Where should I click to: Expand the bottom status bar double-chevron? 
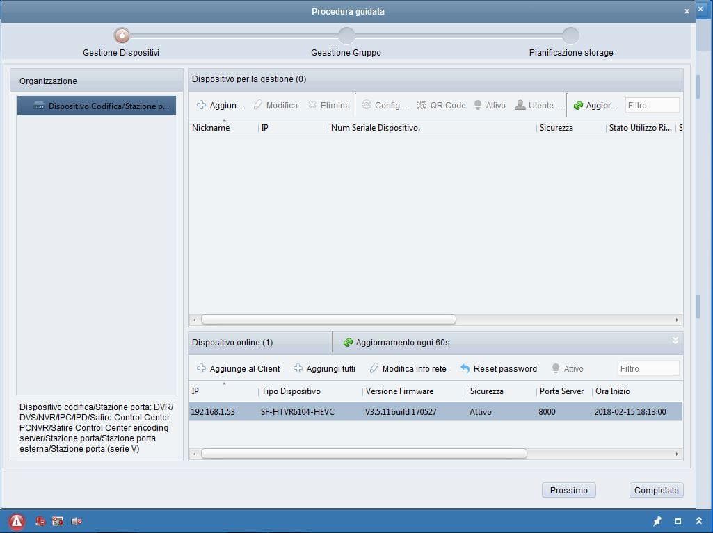pyautogui.click(x=699, y=521)
